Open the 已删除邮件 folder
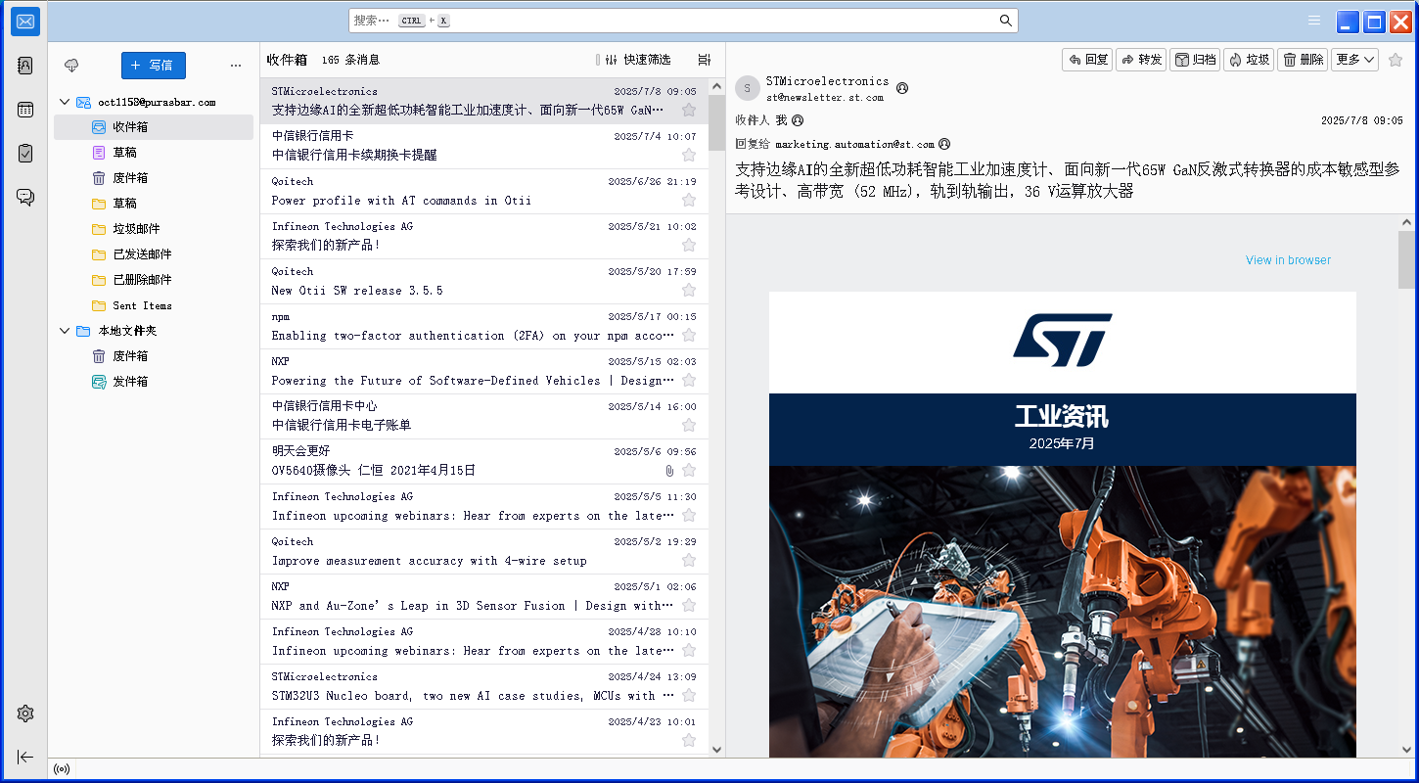 click(x=154, y=280)
